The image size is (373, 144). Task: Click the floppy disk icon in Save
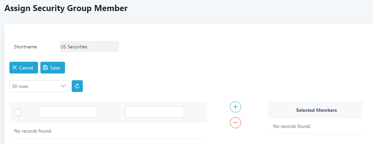click(45, 67)
